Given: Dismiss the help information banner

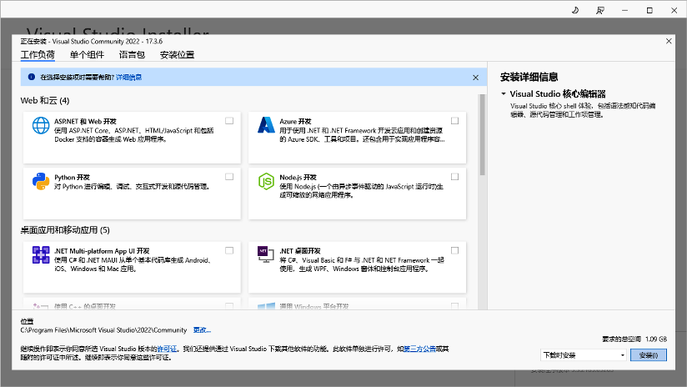Looking at the screenshot, I should (476, 78).
